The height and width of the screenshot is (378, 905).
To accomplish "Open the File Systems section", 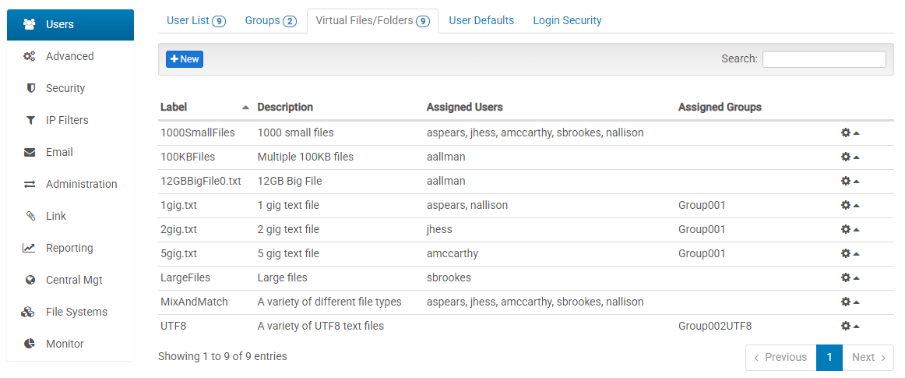I will coord(70,312).
